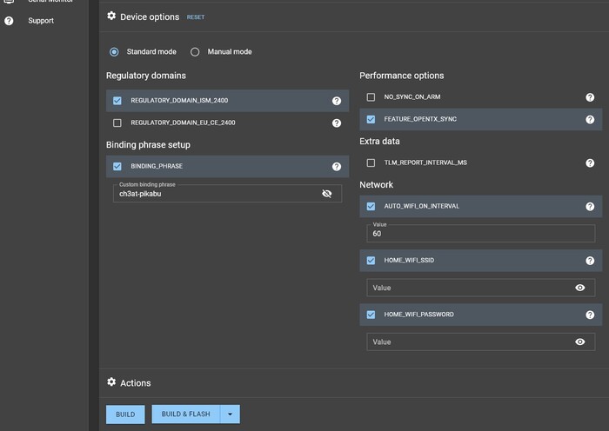Enable REGULATORY_DOMAIN_EU_CE_2400 checkbox
This screenshot has width=609, height=431.
pyautogui.click(x=117, y=123)
